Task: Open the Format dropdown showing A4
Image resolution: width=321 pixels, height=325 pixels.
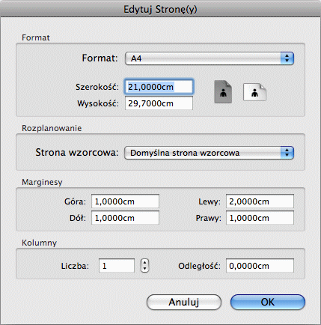Action: coord(210,58)
